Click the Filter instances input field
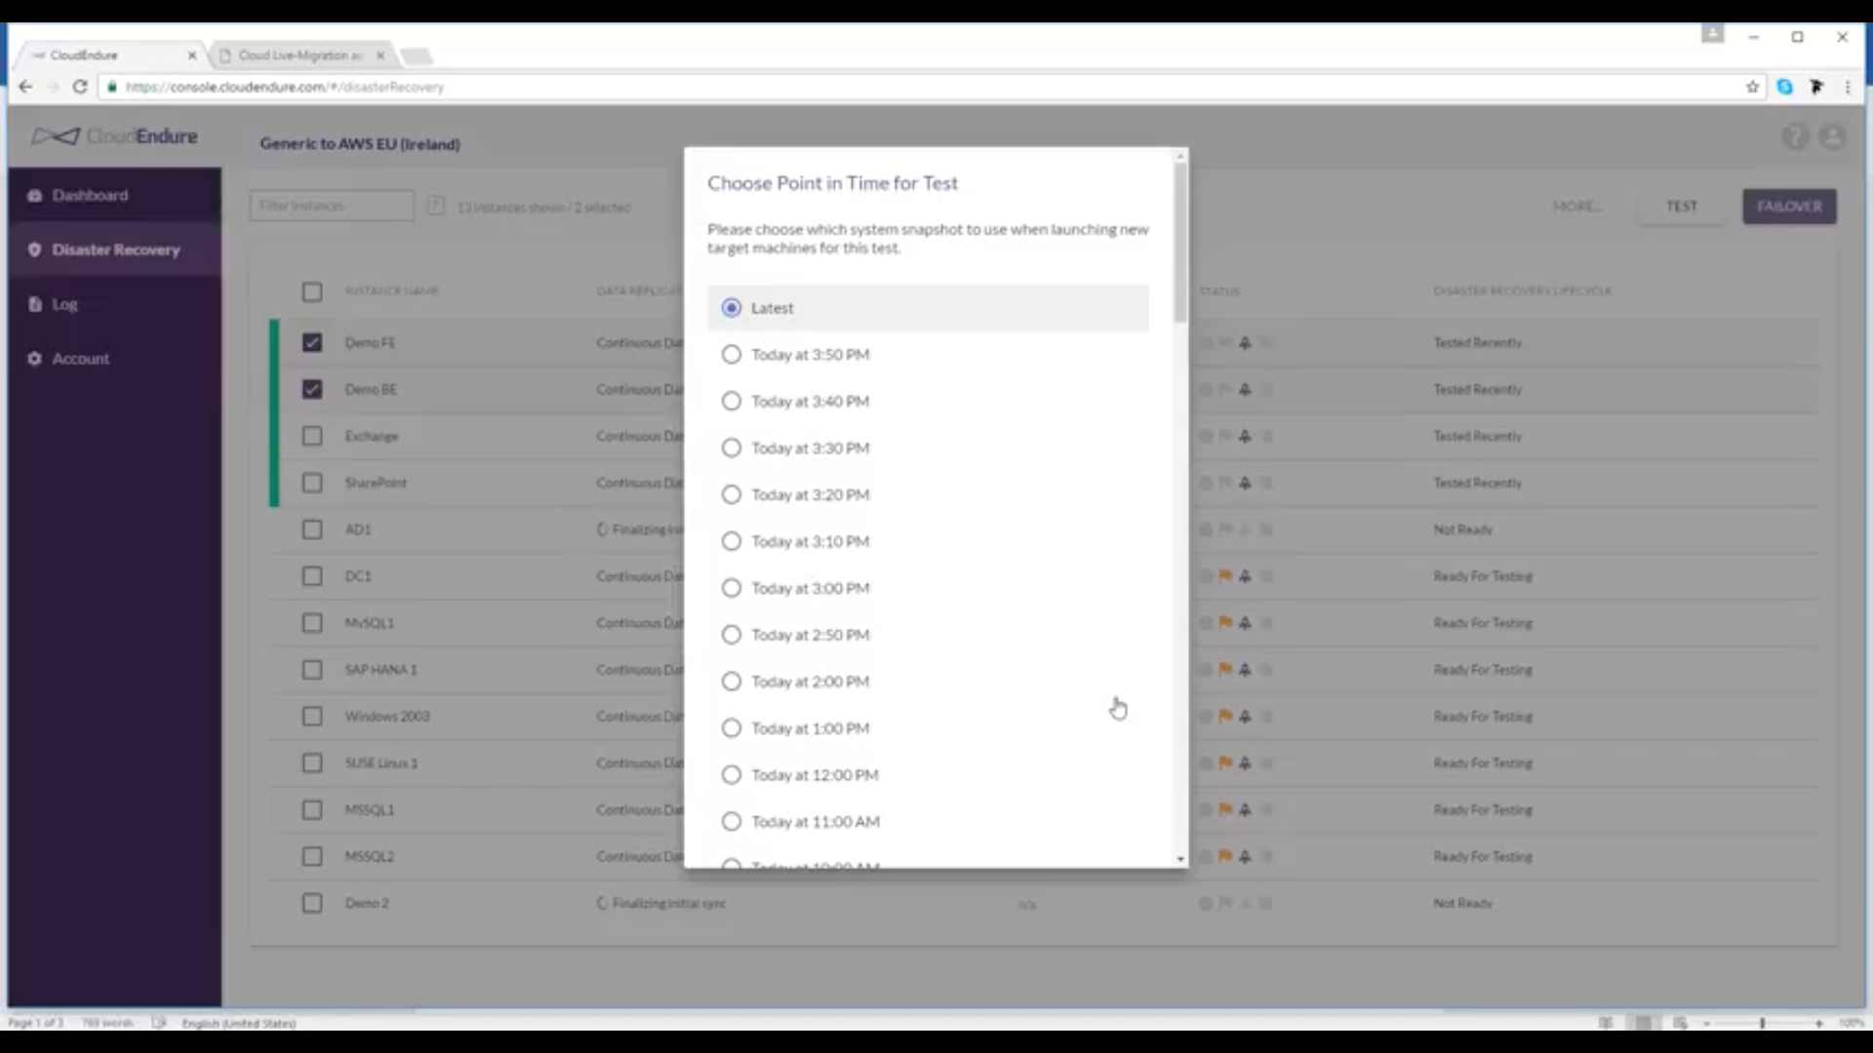The image size is (1873, 1053). (332, 206)
